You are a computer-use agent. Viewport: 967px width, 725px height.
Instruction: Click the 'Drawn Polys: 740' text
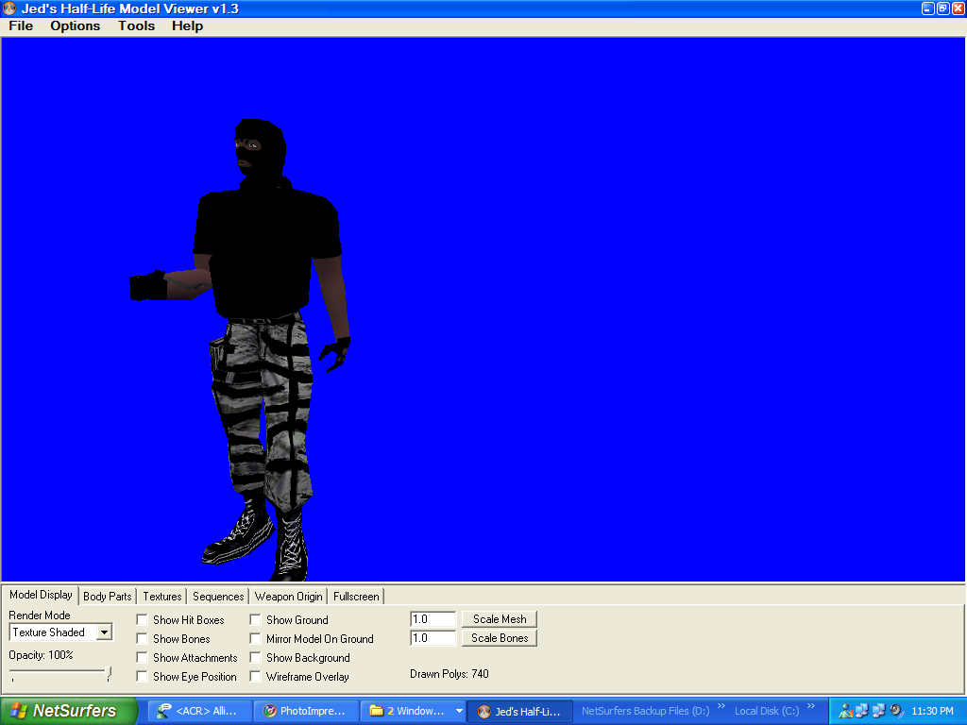[x=449, y=674]
